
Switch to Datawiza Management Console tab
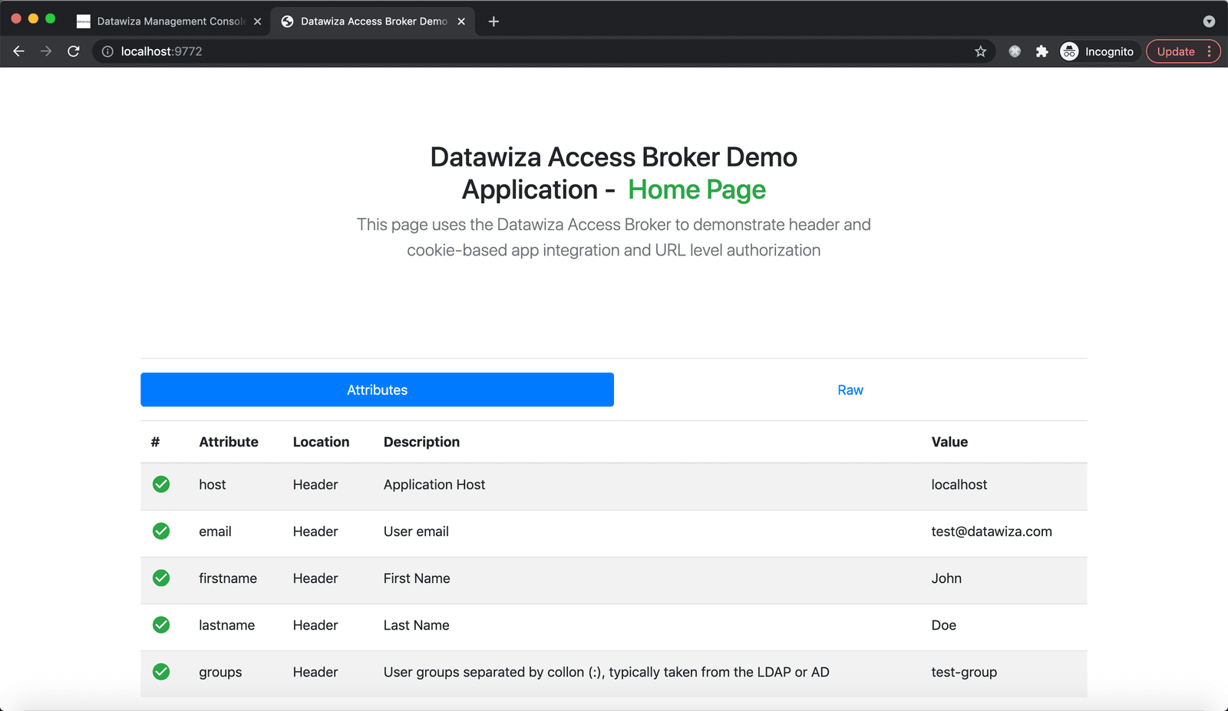(169, 21)
